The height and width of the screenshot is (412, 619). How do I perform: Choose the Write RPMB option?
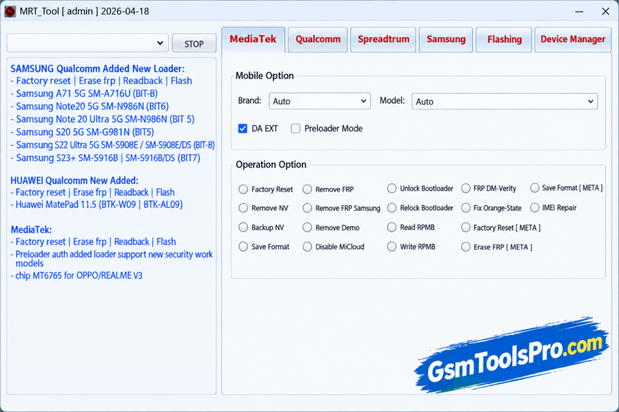[392, 246]
